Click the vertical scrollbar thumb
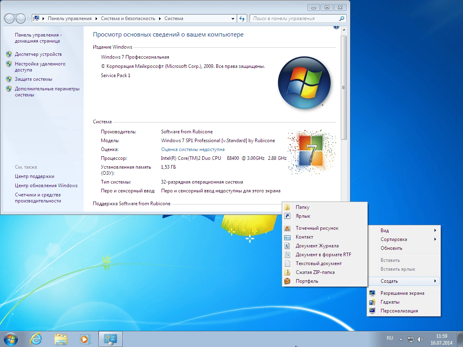The width and height of the screenshot is (463, 347). pyautogui.click(x=344, y=88)
